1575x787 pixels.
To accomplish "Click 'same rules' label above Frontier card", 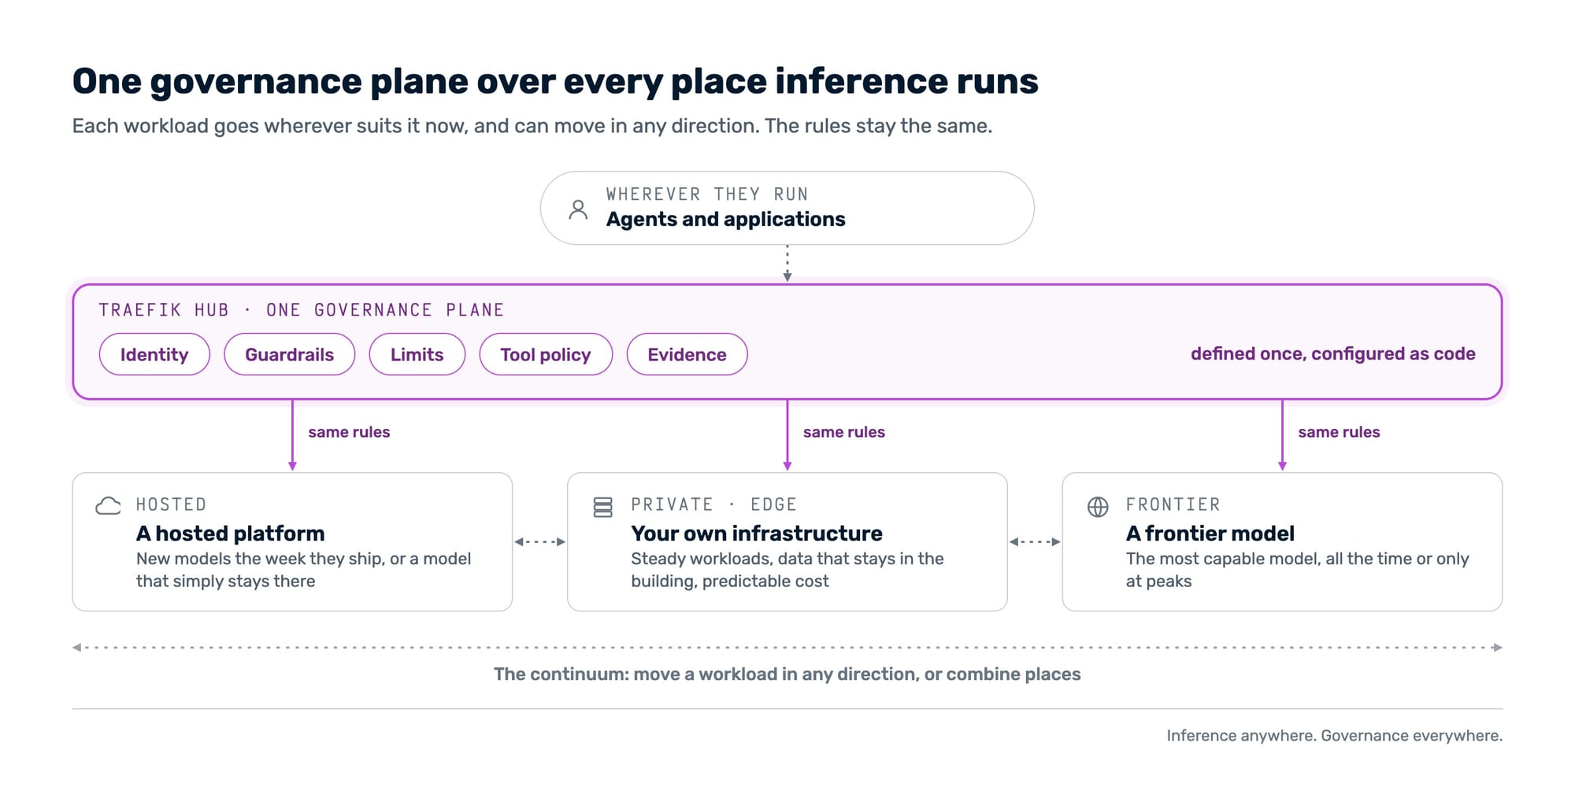I will (1339, 432).
